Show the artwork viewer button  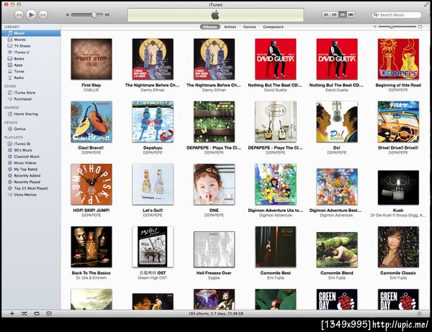tap(49, 313)
